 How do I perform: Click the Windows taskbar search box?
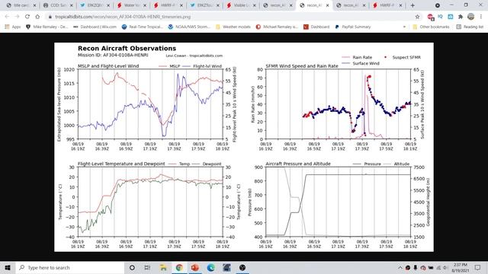coord(70,267)
